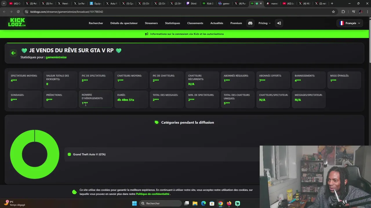Viewport: 371px width, 208px height.
Task: Click the site info icon in address bar
Action: [27, 12]
